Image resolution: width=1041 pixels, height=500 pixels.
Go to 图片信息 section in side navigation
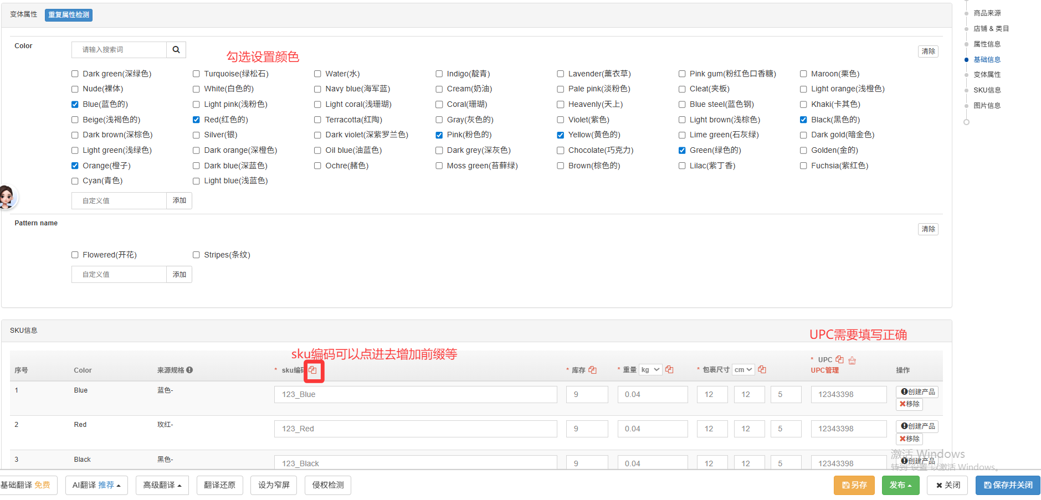(x=987, y=106)
